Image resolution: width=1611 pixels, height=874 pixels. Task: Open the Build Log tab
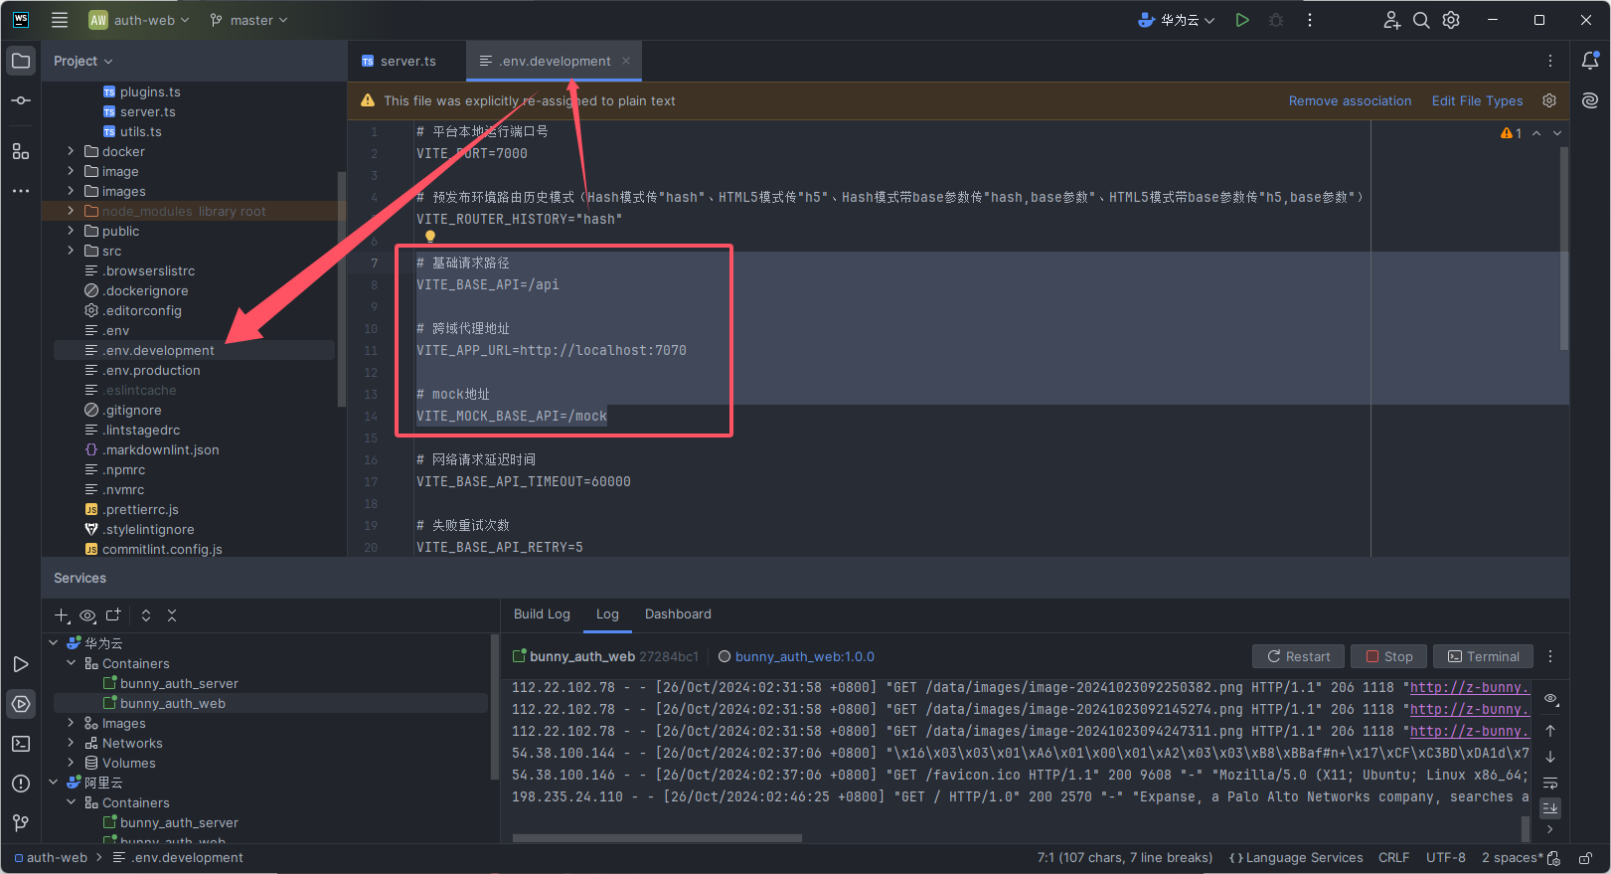coord(542,614)
